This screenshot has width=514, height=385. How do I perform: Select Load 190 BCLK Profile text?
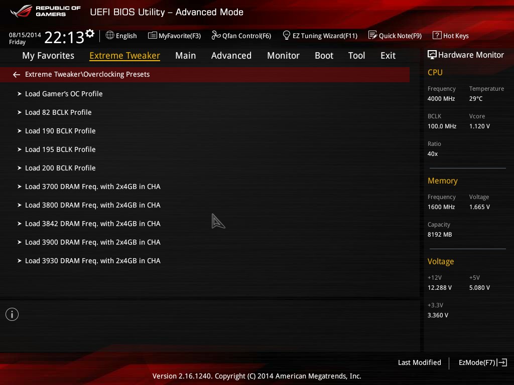pos(60,131)
